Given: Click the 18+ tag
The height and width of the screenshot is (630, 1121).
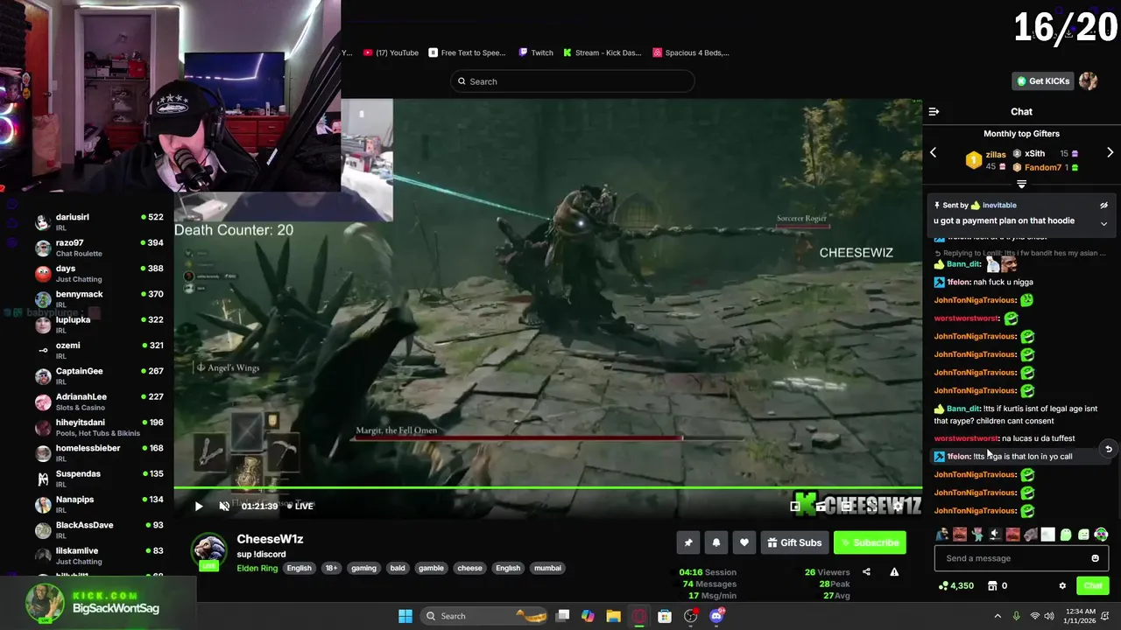Looking at the screenshot, I should coord(331,568).
